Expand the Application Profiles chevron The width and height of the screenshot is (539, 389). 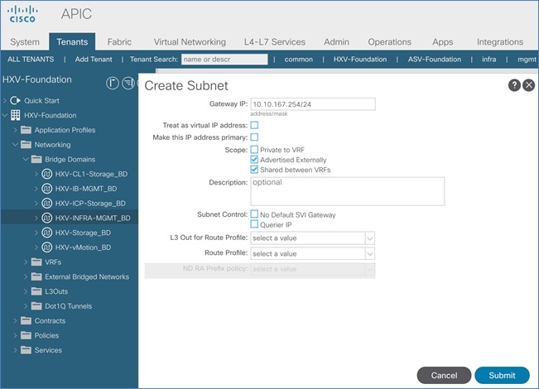(x=15, y=130)
